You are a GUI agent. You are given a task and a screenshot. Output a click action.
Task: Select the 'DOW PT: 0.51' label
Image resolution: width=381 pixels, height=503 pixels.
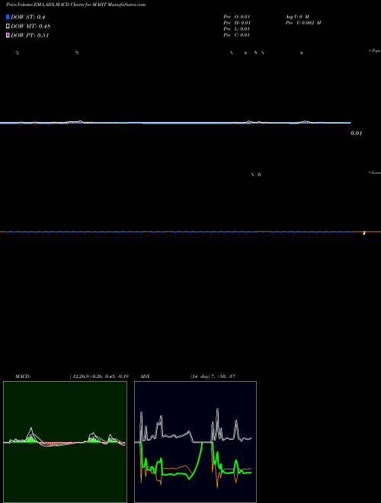click(x=30, y=36)
